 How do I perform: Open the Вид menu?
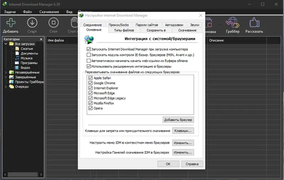tap(69, 12)
